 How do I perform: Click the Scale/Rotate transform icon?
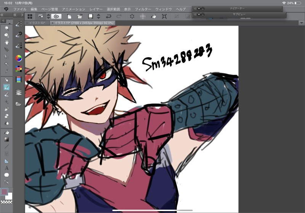pyautogui.click(x=164, y=16)
